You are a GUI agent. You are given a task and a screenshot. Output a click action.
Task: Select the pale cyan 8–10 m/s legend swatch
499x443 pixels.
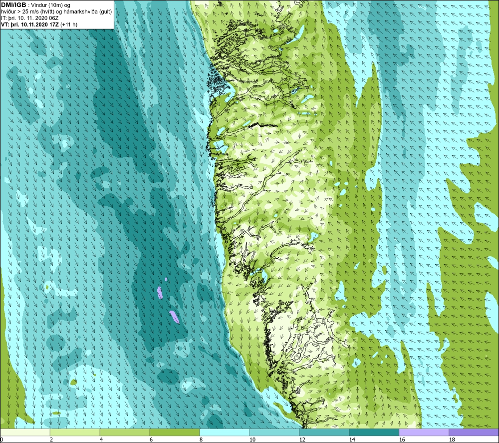[225, 432]
